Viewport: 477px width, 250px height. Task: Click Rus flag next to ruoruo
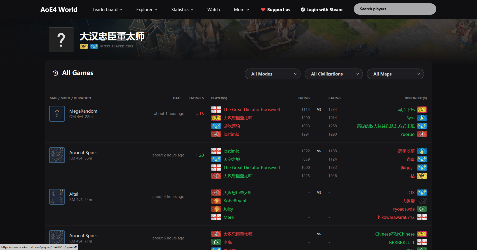(422, 134)
